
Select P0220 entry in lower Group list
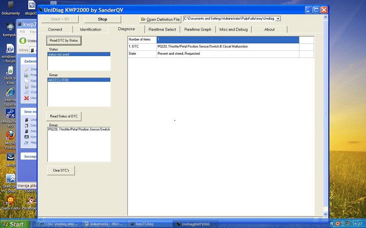coord(79,130)
